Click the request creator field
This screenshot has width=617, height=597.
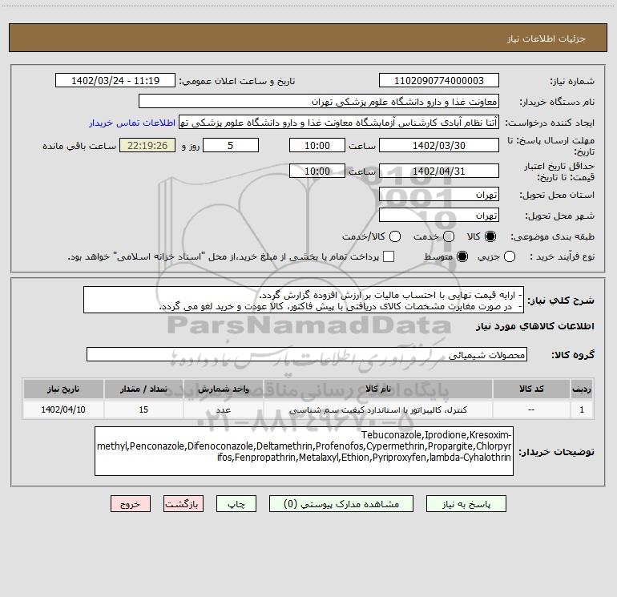click(339, 123)
